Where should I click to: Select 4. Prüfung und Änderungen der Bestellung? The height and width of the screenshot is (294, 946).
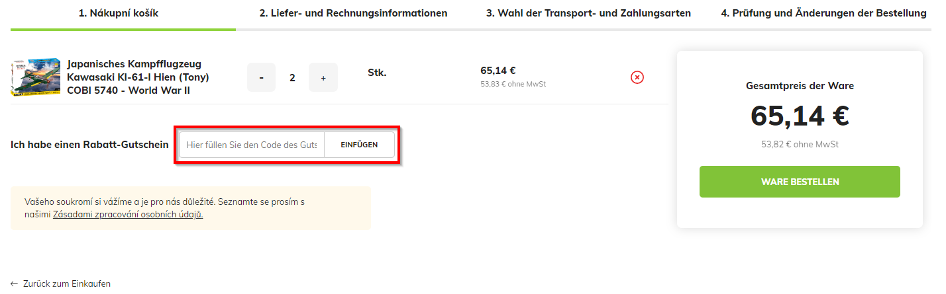(823, 13)
